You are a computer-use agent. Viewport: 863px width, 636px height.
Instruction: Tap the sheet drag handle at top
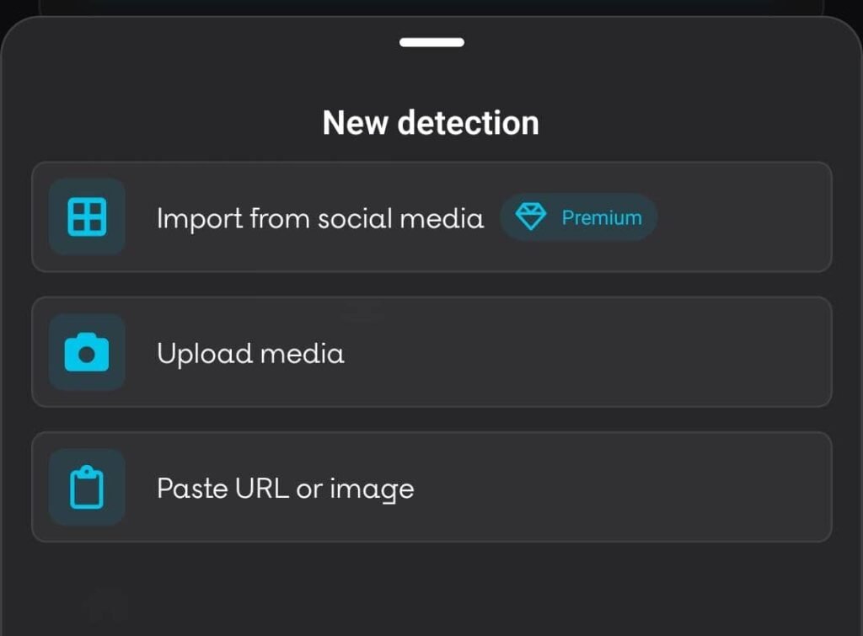coord(432,42)
